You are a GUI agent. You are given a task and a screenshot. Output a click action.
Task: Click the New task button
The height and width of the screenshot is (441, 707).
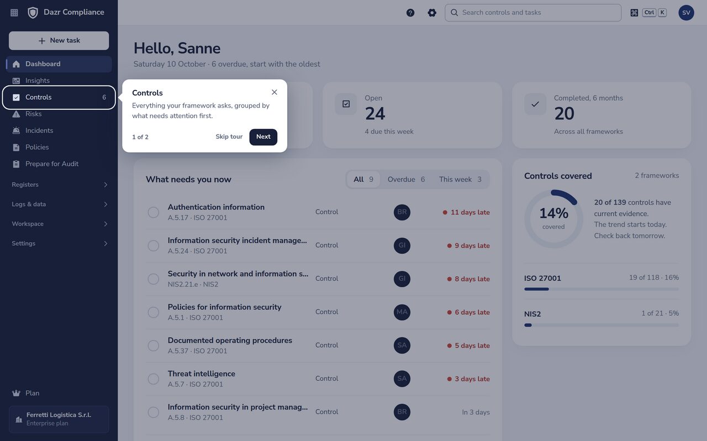(59, 41)
